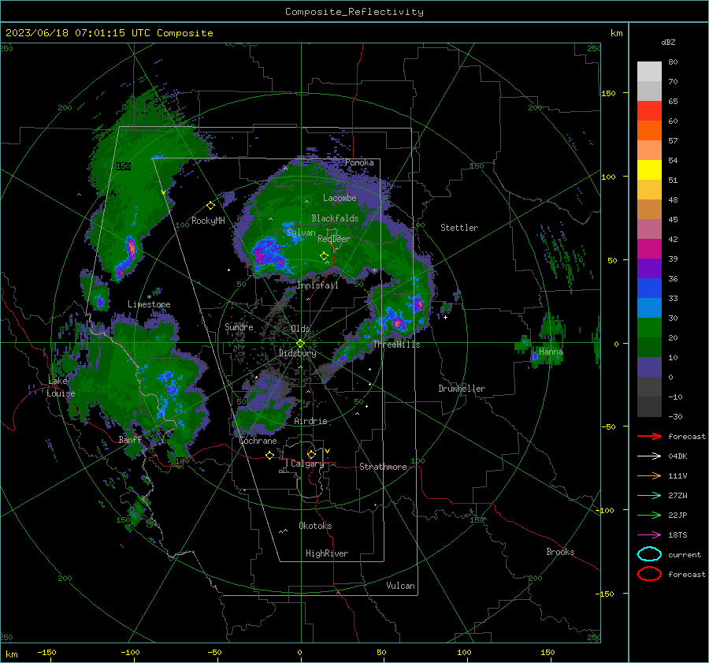709x663 pixels.
Task: Click the dBZ legend heading
Action: point(668,42)
